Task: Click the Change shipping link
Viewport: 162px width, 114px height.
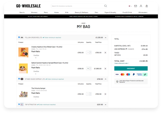Action: (130, 49)
